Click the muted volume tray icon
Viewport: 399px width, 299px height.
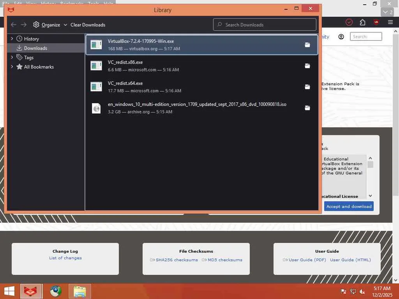(362, 292)
